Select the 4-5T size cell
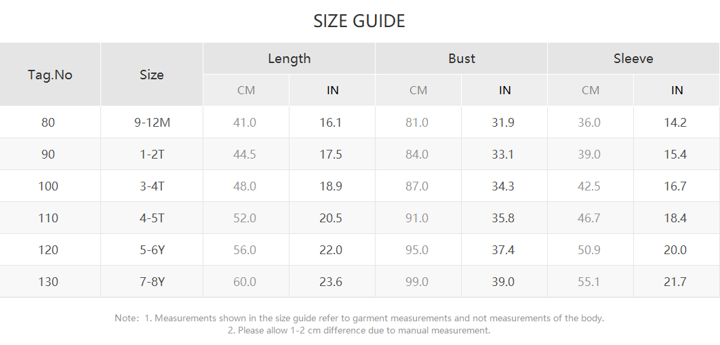The height and width of the screenshot is (345, 720). (x=152, y=218)
